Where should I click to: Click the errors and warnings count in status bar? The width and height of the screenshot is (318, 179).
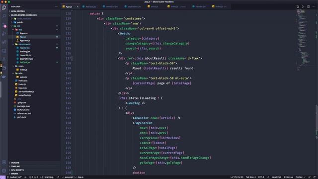(33, 177)
